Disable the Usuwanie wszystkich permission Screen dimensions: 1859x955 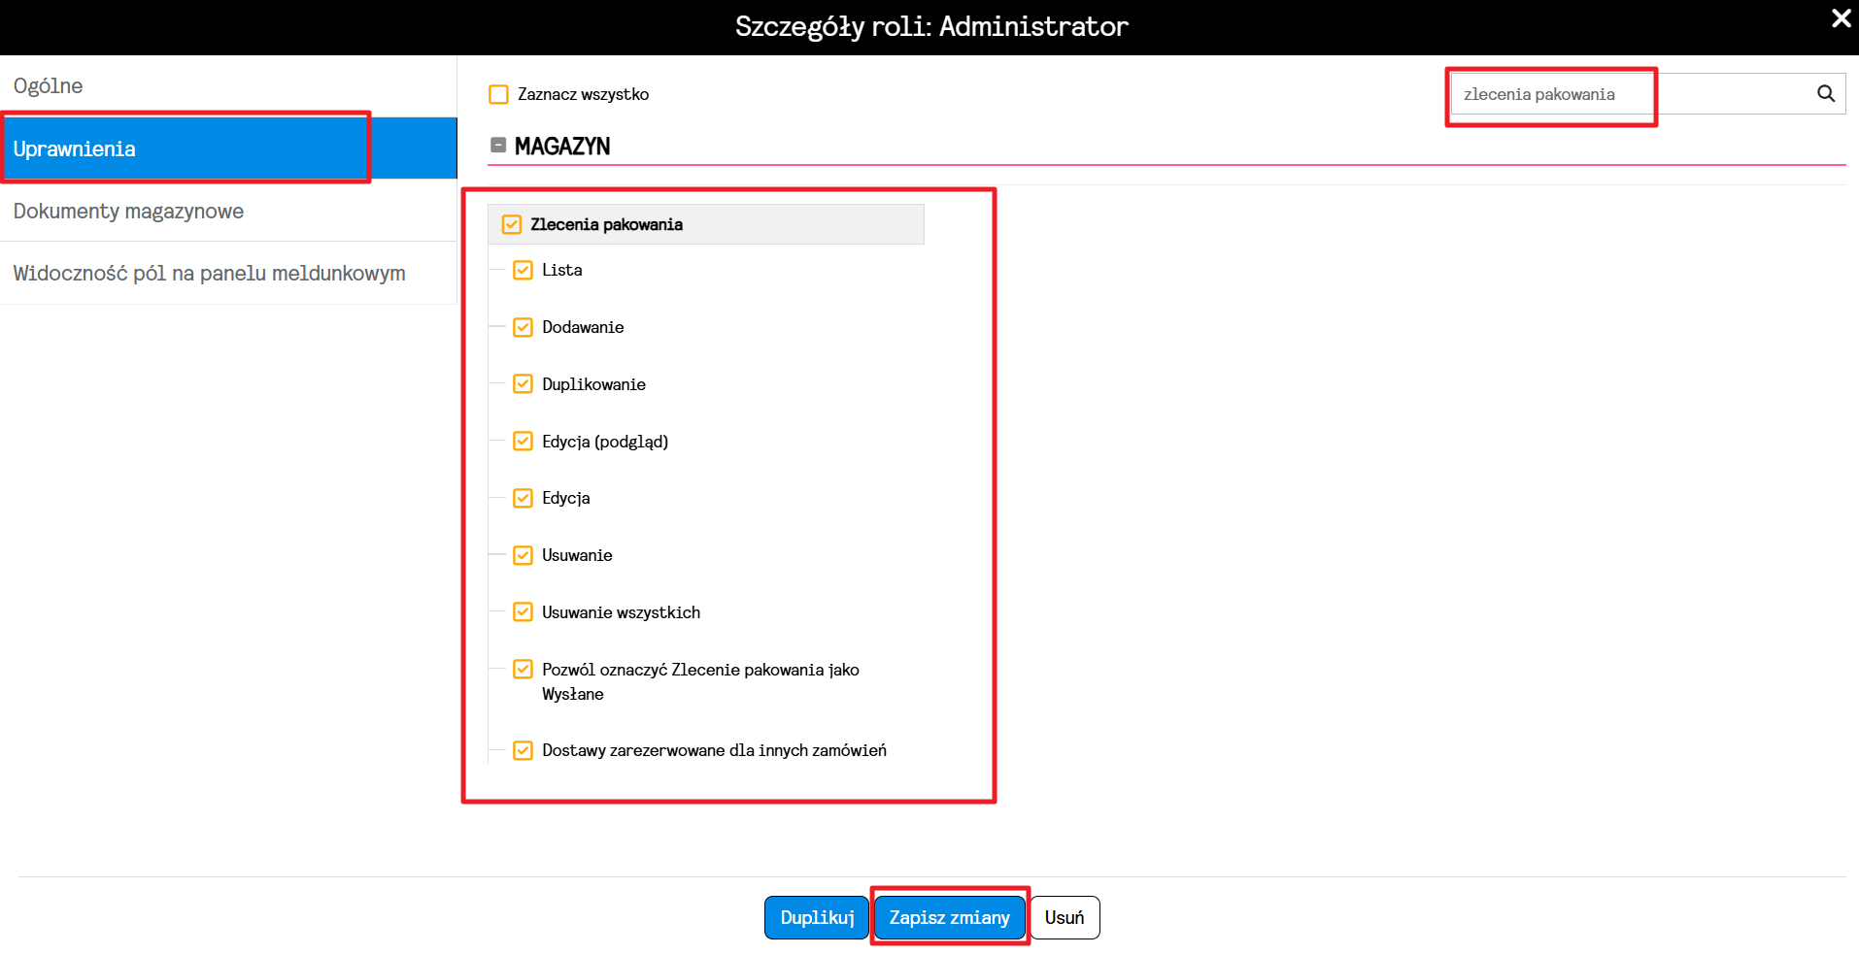click(x=523, y=611)
